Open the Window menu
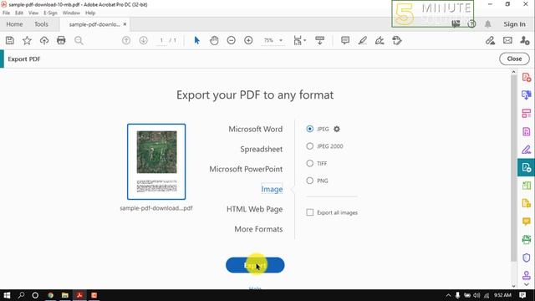 click(x=71, y=13)
